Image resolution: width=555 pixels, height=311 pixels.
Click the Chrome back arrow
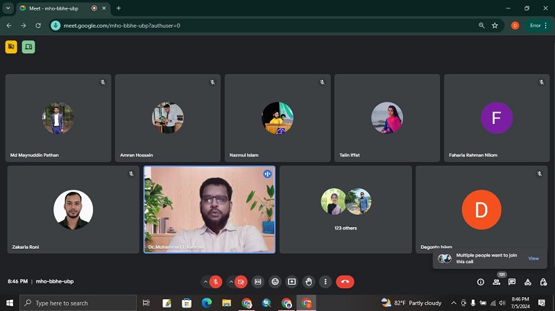coord(9,26)
